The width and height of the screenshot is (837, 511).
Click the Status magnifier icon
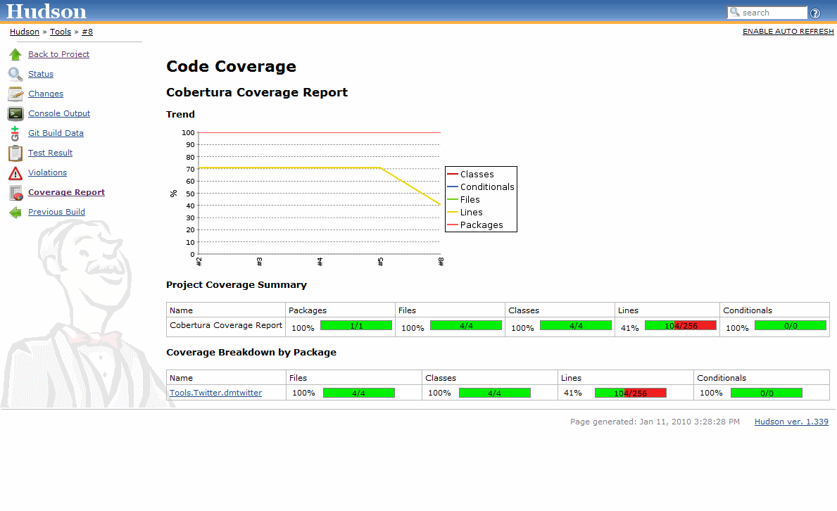click(15, 74)
